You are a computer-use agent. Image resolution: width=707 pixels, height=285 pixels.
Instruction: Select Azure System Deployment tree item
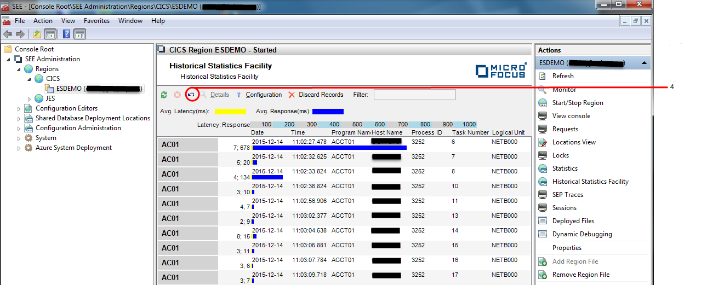[x=73, y=148]
